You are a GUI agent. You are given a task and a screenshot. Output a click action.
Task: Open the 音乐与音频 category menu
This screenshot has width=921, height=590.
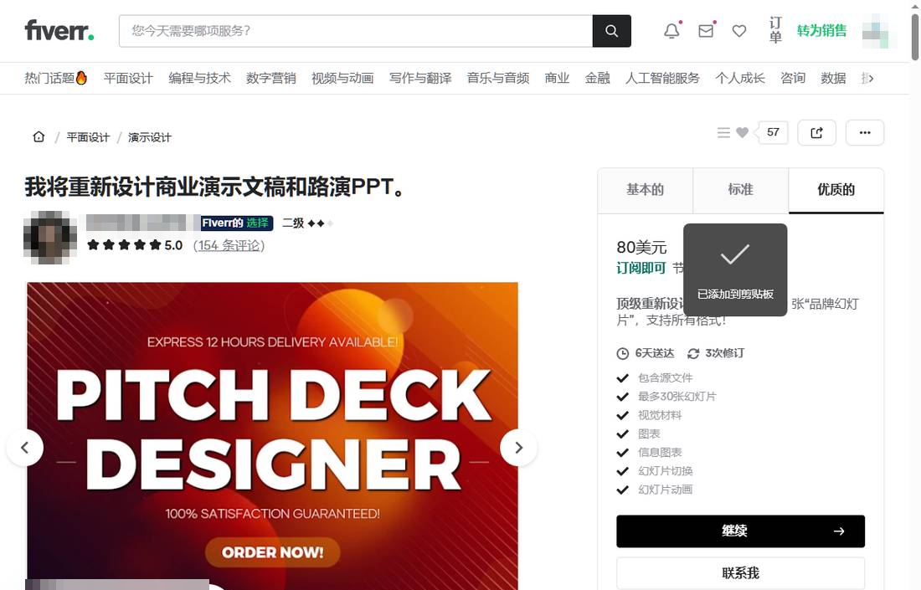498,78
